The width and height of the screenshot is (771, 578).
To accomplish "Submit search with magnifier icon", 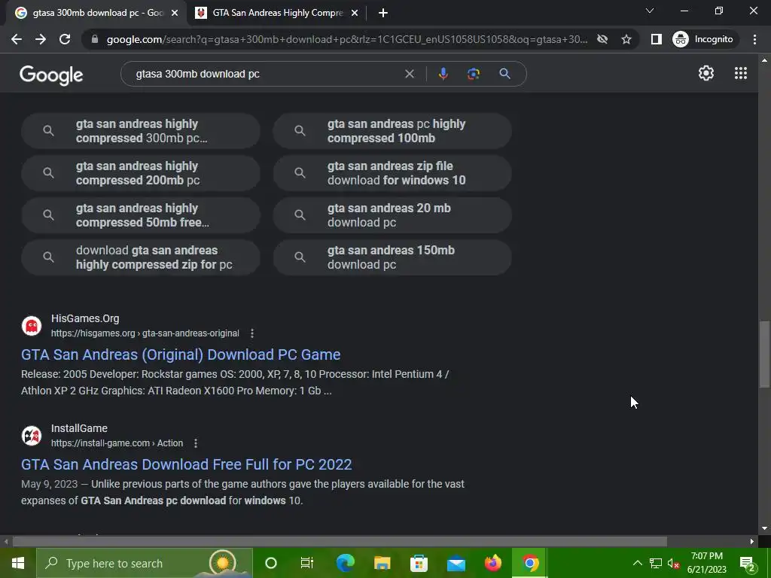I will 504,74.
